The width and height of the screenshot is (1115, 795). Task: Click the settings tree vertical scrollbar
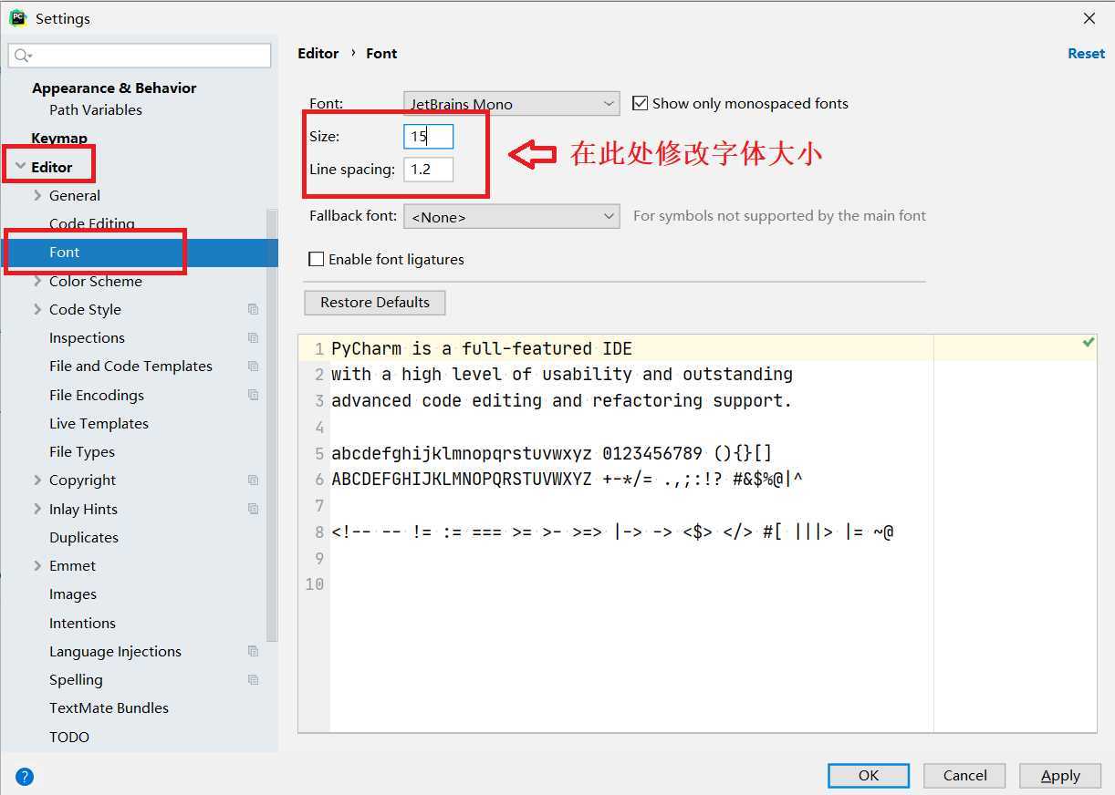click(272, 424)
